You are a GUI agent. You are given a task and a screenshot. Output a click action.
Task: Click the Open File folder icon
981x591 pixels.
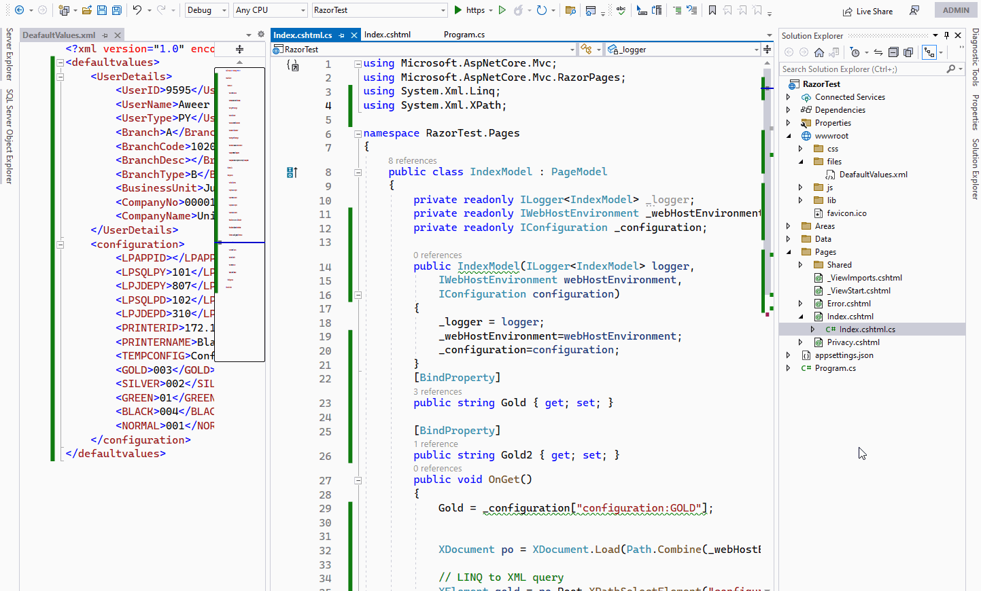click(x=87, y=10)
